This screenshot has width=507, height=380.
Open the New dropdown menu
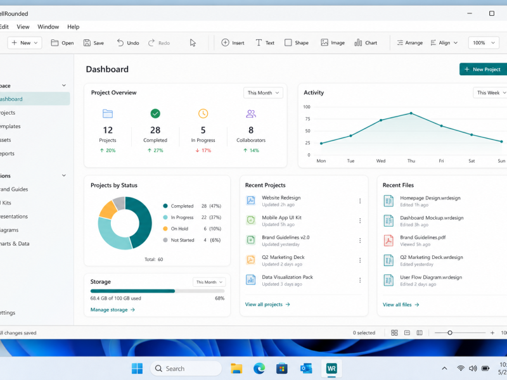(25, 42)
